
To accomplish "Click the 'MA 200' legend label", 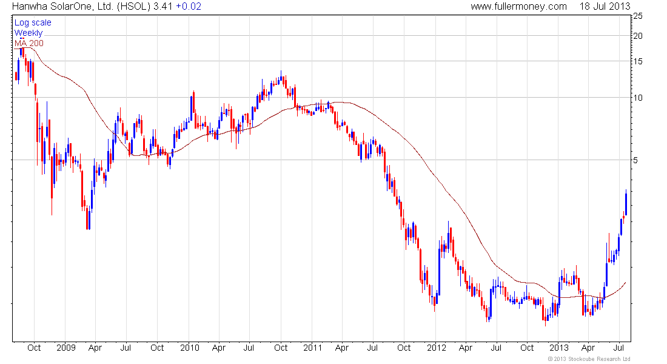I will point(29,43).
